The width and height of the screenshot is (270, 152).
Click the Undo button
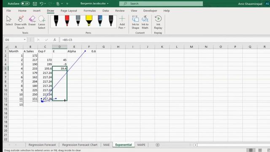pos(41,4)
